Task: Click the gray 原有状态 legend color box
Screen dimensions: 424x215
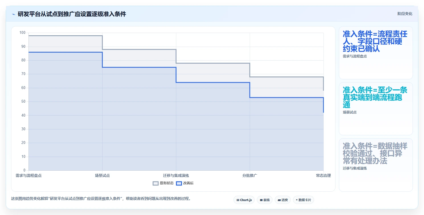Action: click(x=155, y=183)
